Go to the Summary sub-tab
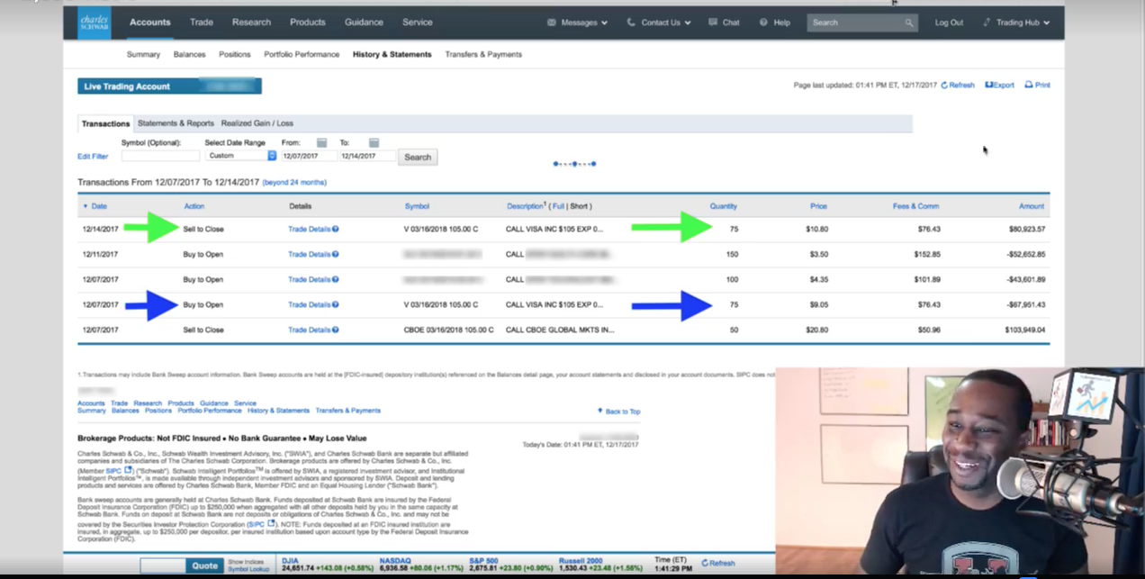The image size is (1145, 579). point(143,54)
